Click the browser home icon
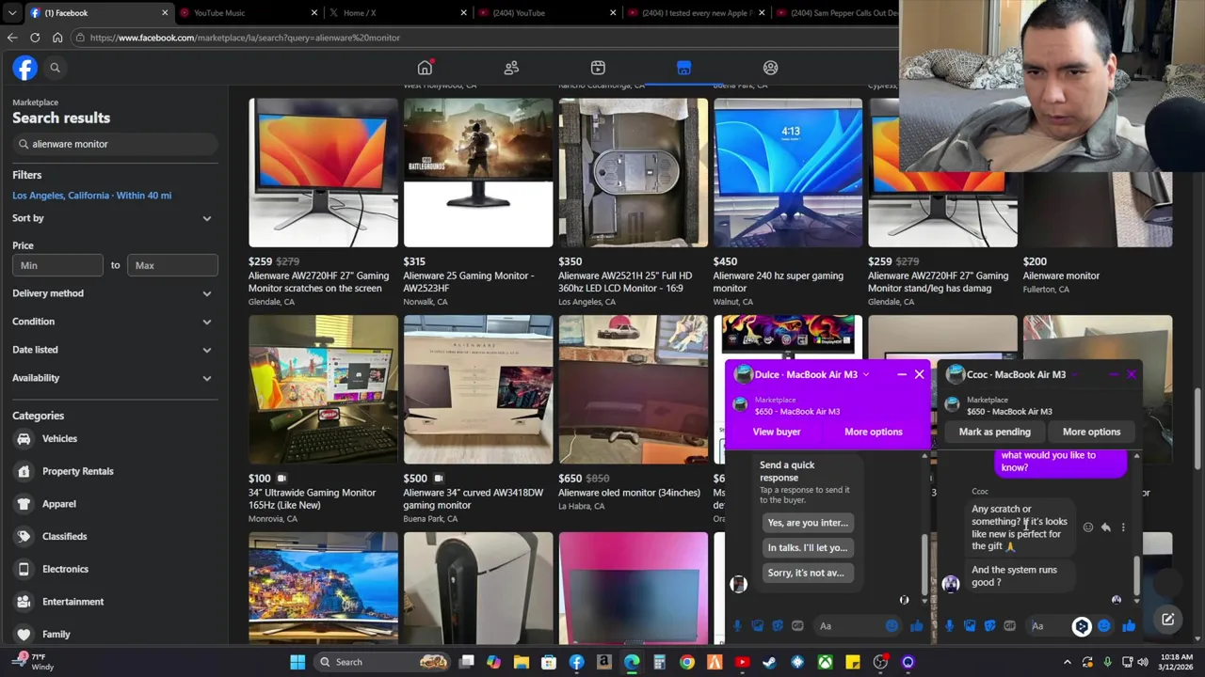The image size is (1205, 677). (x=57, y=38)
